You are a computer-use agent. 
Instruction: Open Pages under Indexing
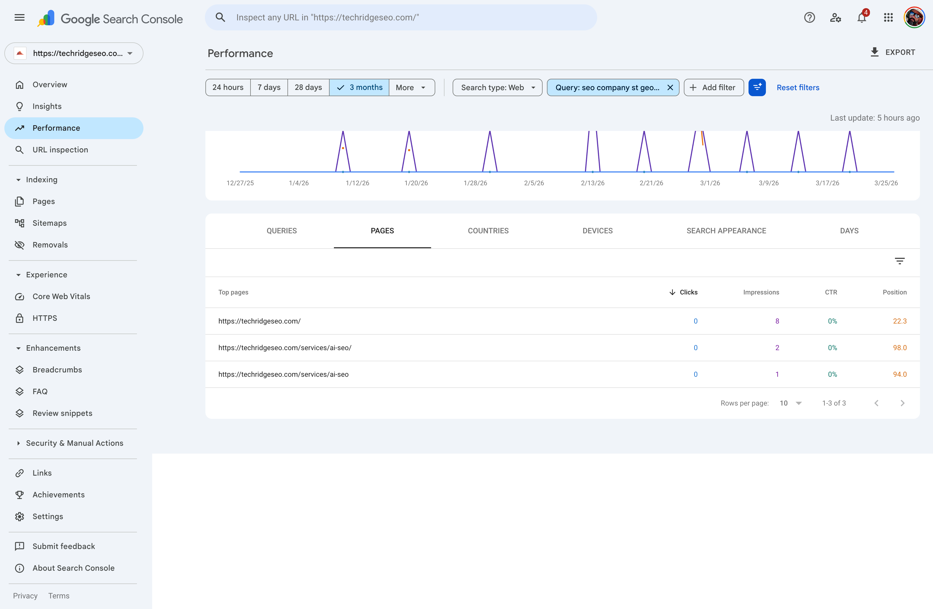tap(74, 202)
